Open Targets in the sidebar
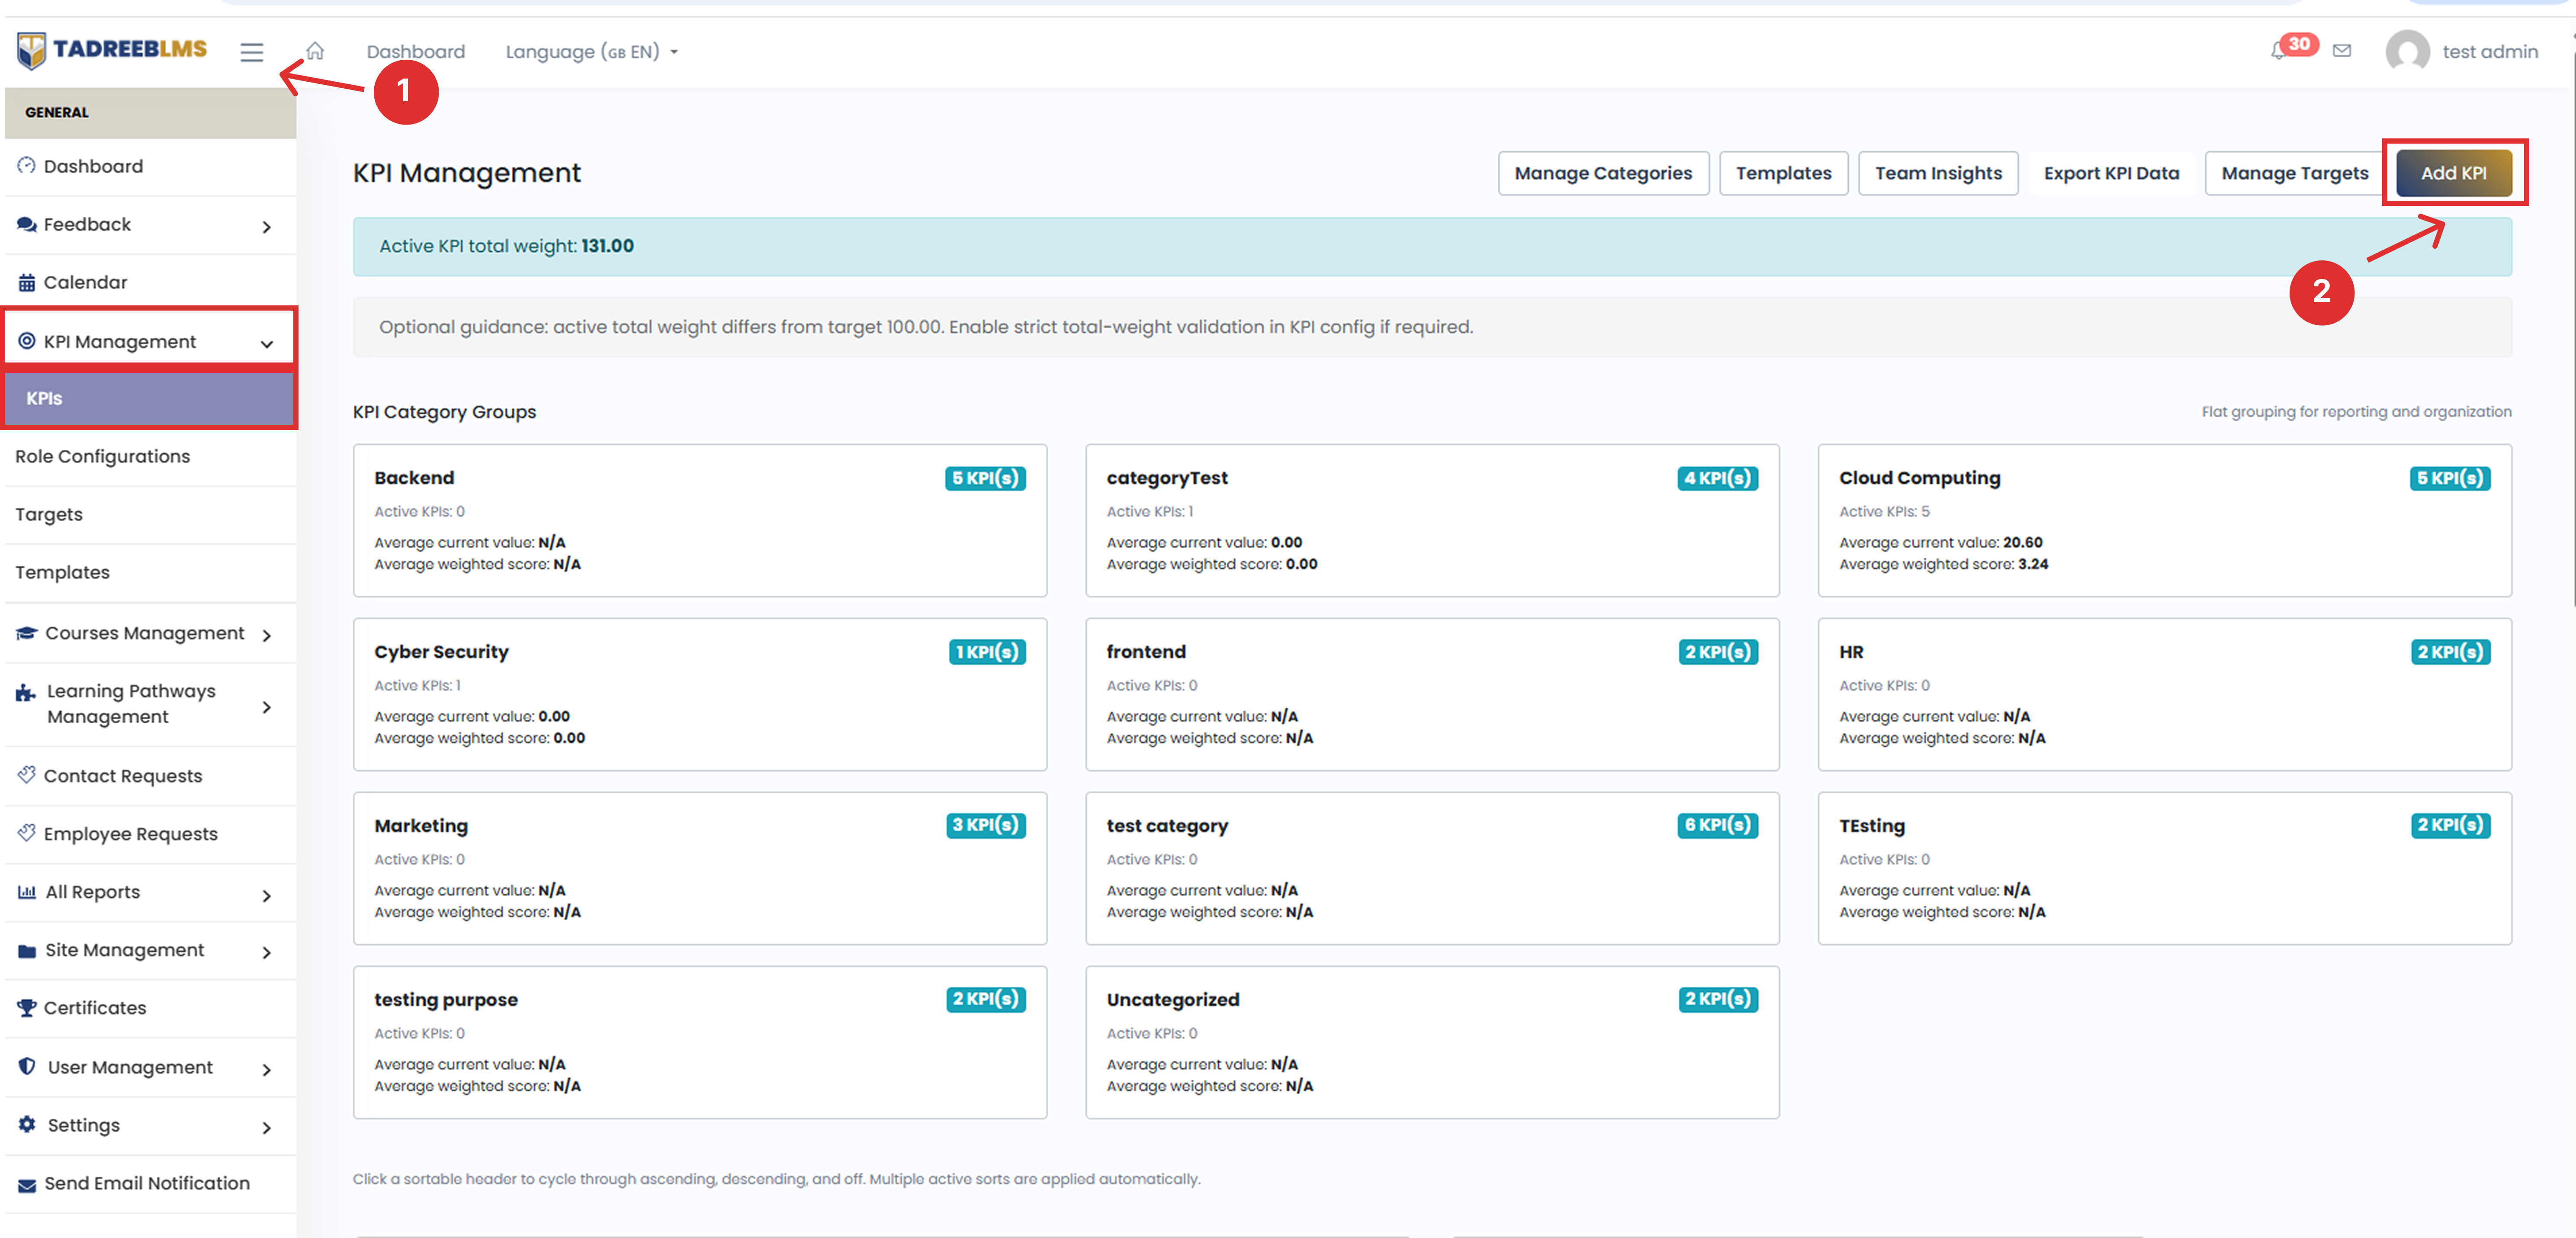Image resolution: width=2576 pixels, height=1238 pixels. [x=150, y=515]
